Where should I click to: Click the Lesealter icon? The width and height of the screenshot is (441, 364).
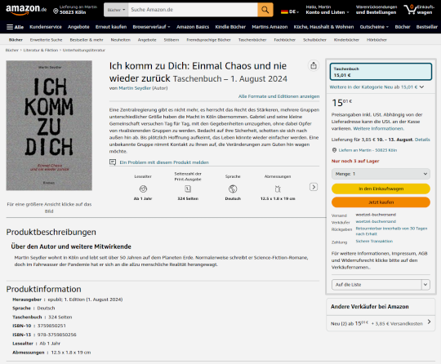pyautogui.click(x=143, y=189)
